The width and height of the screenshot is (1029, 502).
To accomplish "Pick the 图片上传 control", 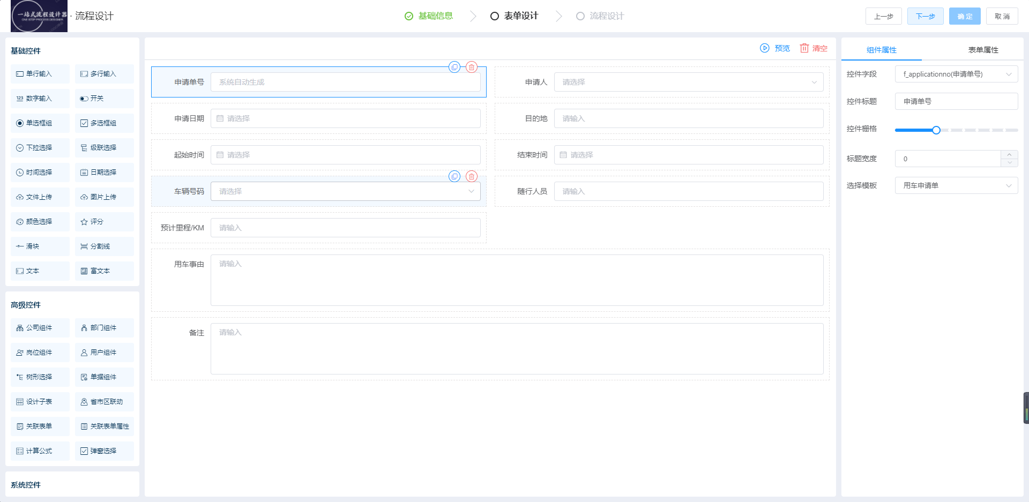I will [x=105, y=197].
